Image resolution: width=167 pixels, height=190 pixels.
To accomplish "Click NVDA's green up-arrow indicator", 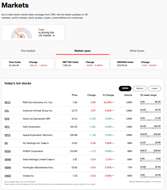I will 113,151.
